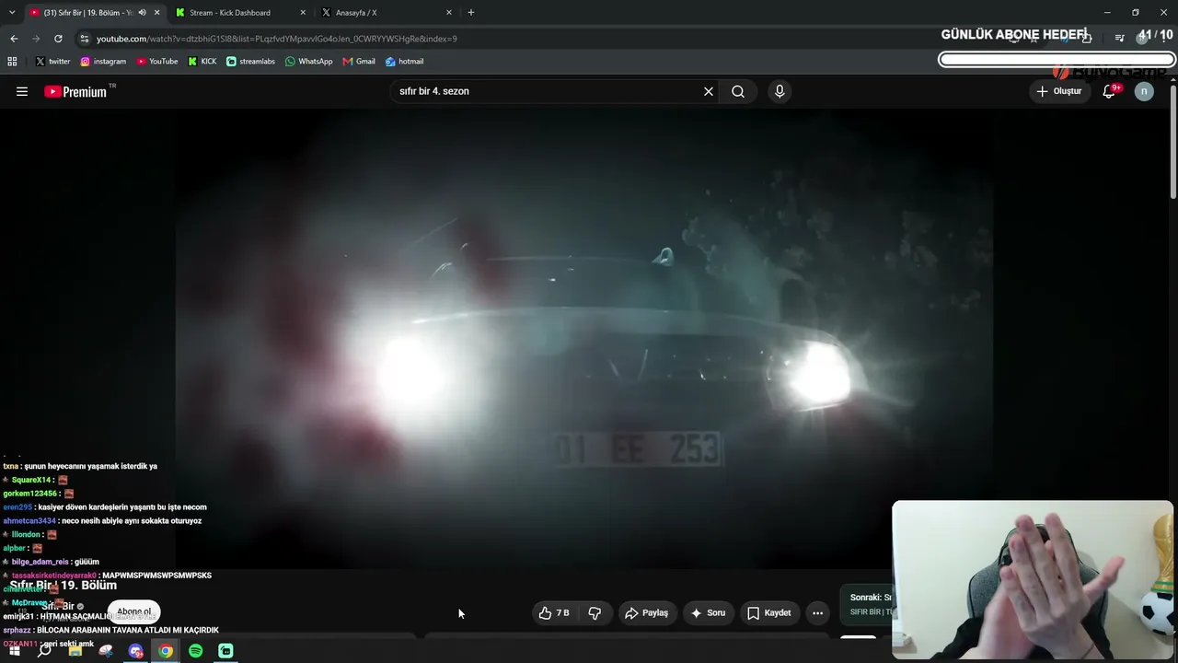The height and width of the screenshot is (663, 1178).
Task: Open File Explorer from the taskbar
Action: click(75, 651)
